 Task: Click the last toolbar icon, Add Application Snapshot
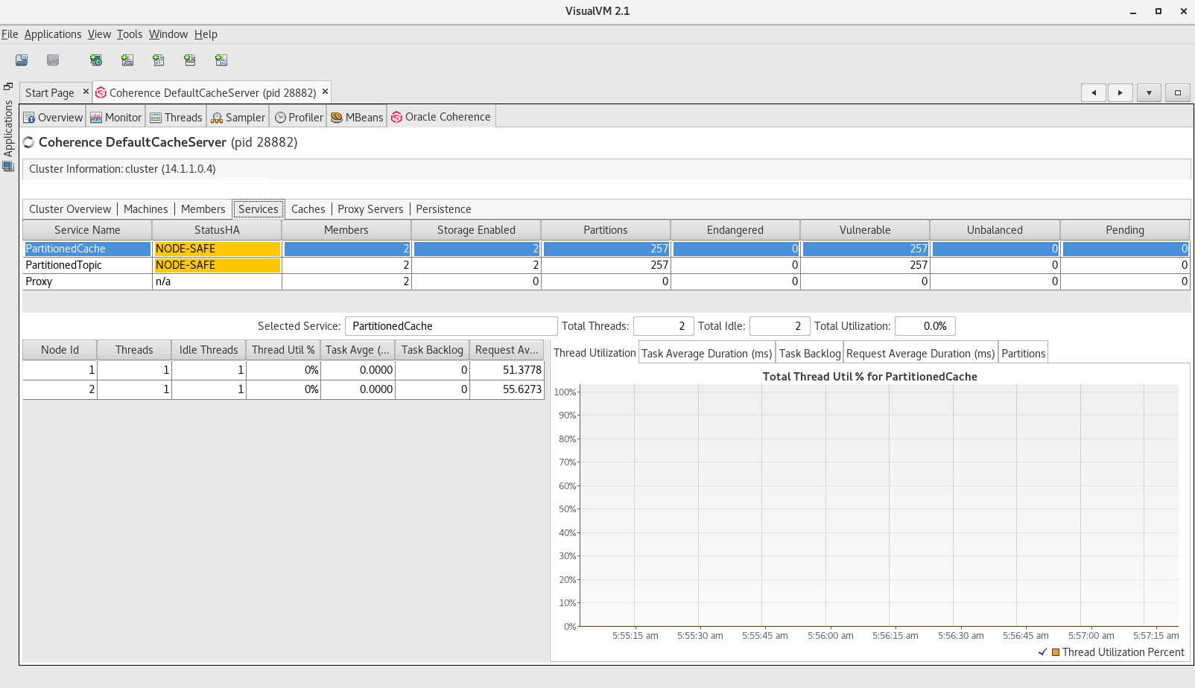coord(221,60)
